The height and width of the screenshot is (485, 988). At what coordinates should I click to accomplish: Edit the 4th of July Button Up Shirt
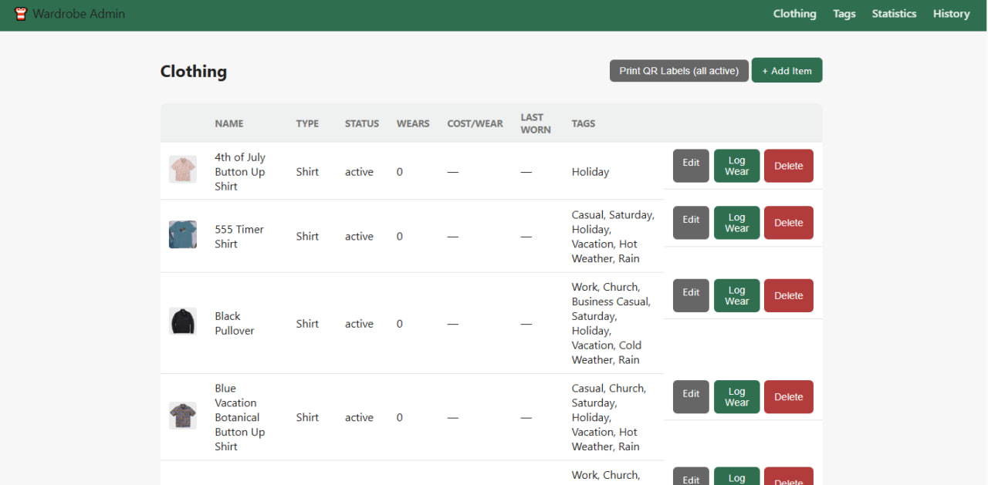(691, 166)
